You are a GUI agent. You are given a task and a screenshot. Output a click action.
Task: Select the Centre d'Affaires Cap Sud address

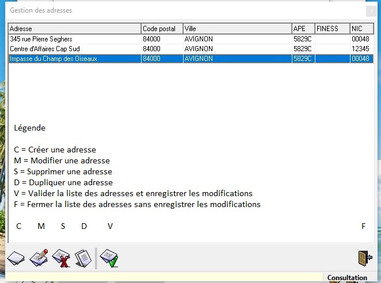[x=191, y=49]
